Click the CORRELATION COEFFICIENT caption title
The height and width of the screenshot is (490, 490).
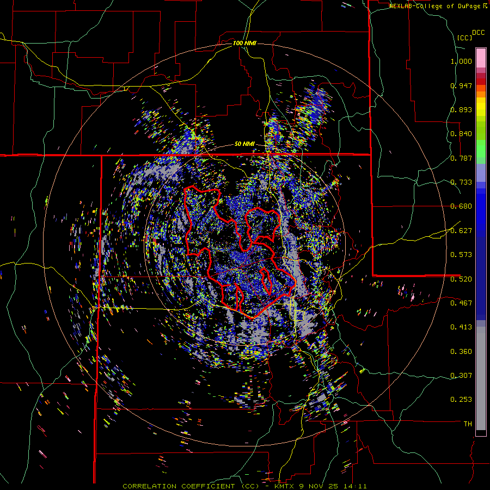tap(179, 486)
